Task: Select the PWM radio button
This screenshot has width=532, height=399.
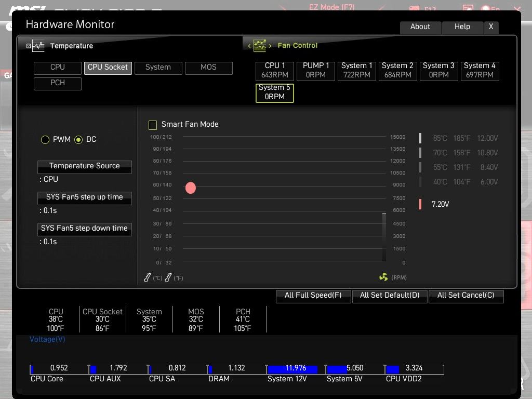Action: pos(45,139)
